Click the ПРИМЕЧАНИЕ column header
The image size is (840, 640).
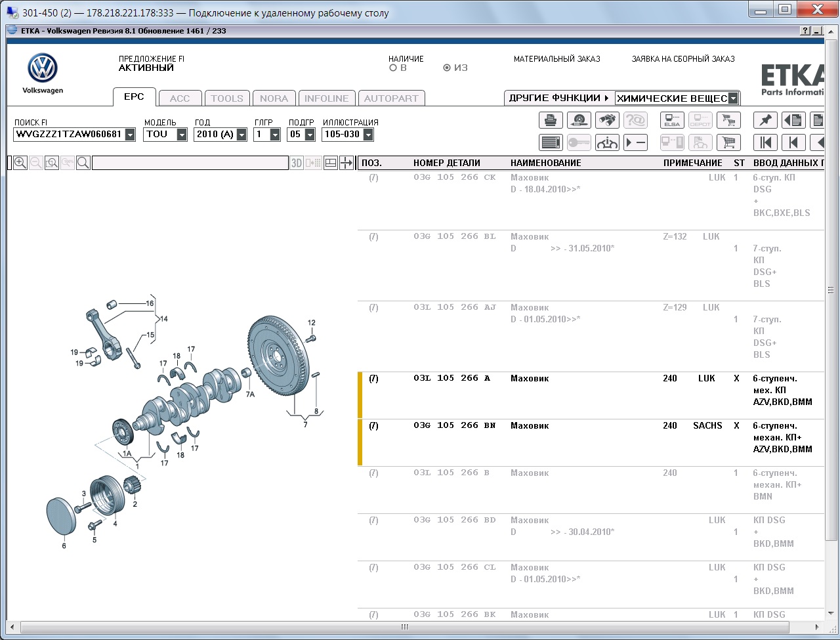tap(692, 163)
